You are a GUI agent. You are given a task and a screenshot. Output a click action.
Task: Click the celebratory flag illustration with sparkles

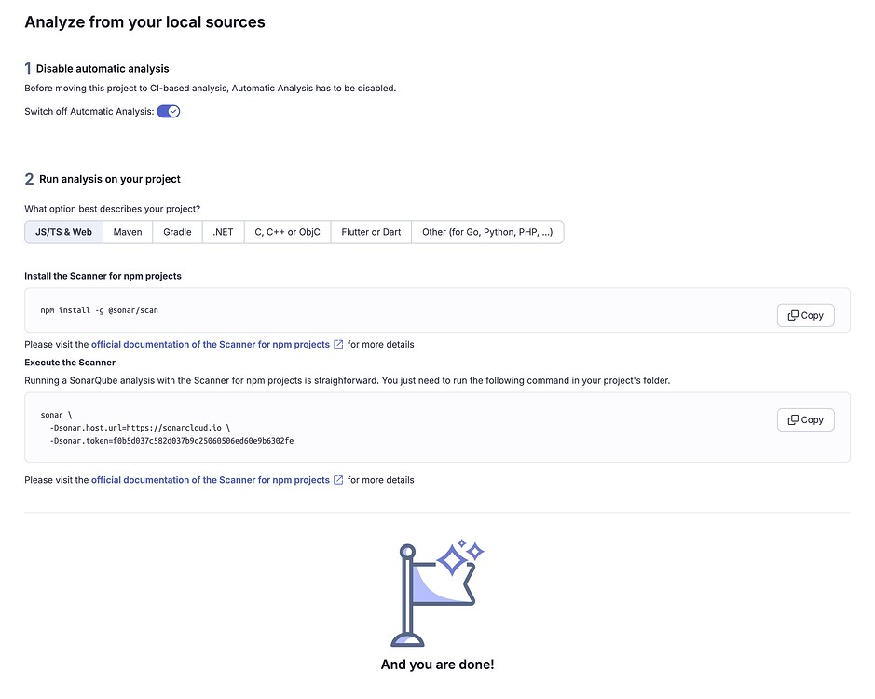[x=436, y=594]
